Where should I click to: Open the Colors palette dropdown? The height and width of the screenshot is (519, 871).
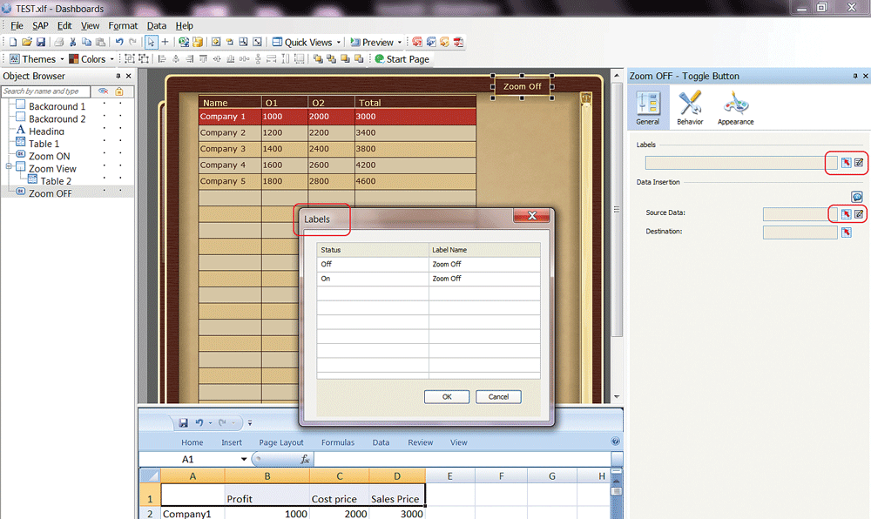(x=92, y=59)
